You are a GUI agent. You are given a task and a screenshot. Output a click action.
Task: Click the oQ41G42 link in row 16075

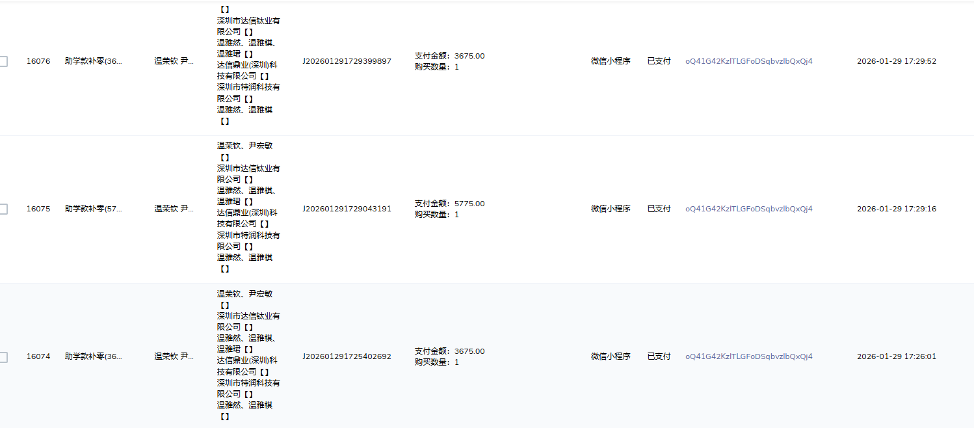click(x=748, y=208)
